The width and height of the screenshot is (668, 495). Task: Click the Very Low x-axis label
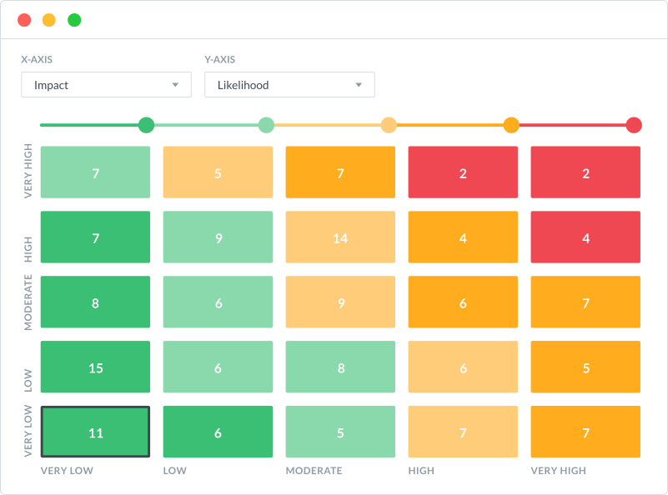pos(65,471)
